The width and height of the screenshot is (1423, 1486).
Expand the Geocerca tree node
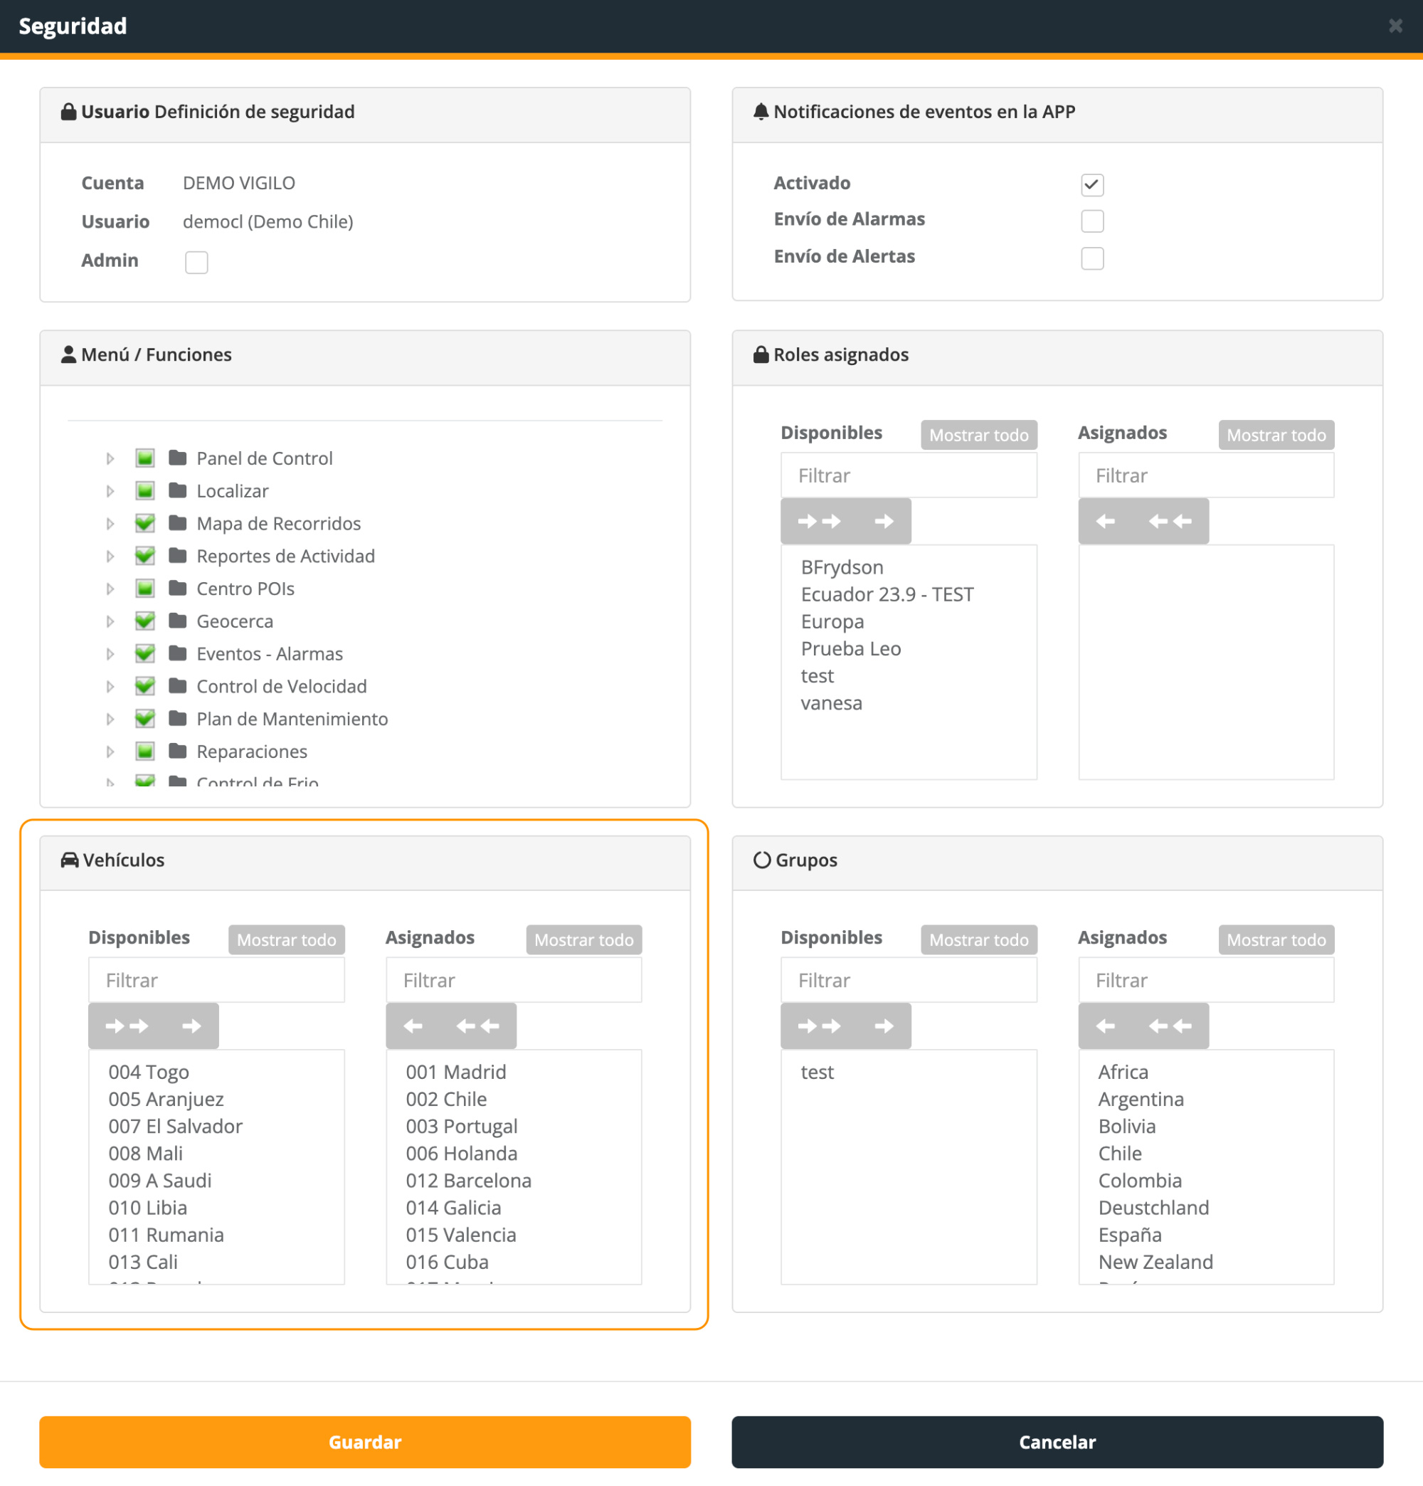pyautogui.click(x=111, y=621)
